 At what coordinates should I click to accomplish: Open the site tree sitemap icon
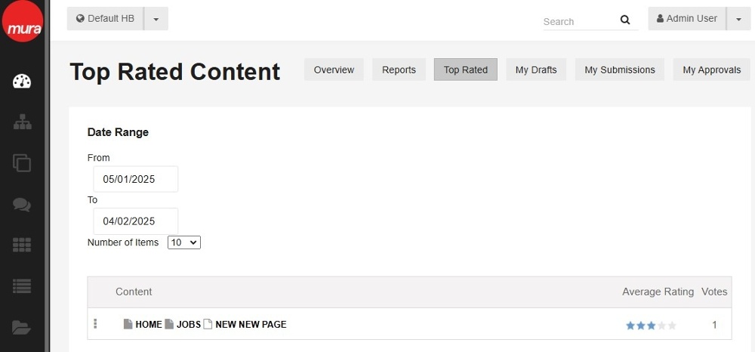click(x=22, y=122)
